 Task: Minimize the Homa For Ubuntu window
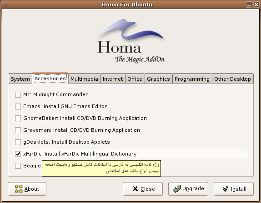click(249, 5)
